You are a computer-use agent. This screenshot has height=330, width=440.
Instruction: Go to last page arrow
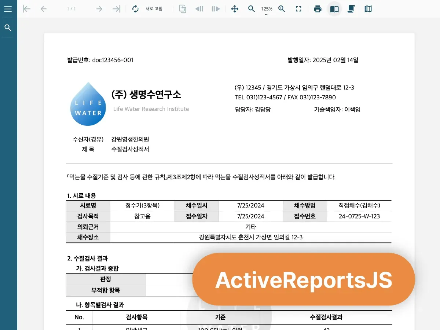116,9
